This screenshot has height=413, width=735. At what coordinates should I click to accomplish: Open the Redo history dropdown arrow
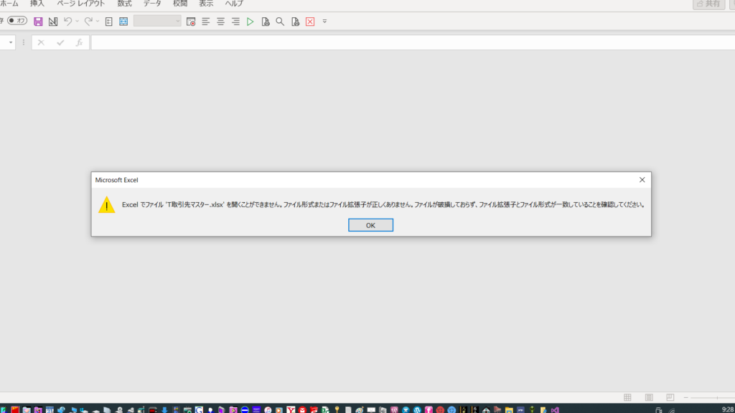(x=98, y=22)
